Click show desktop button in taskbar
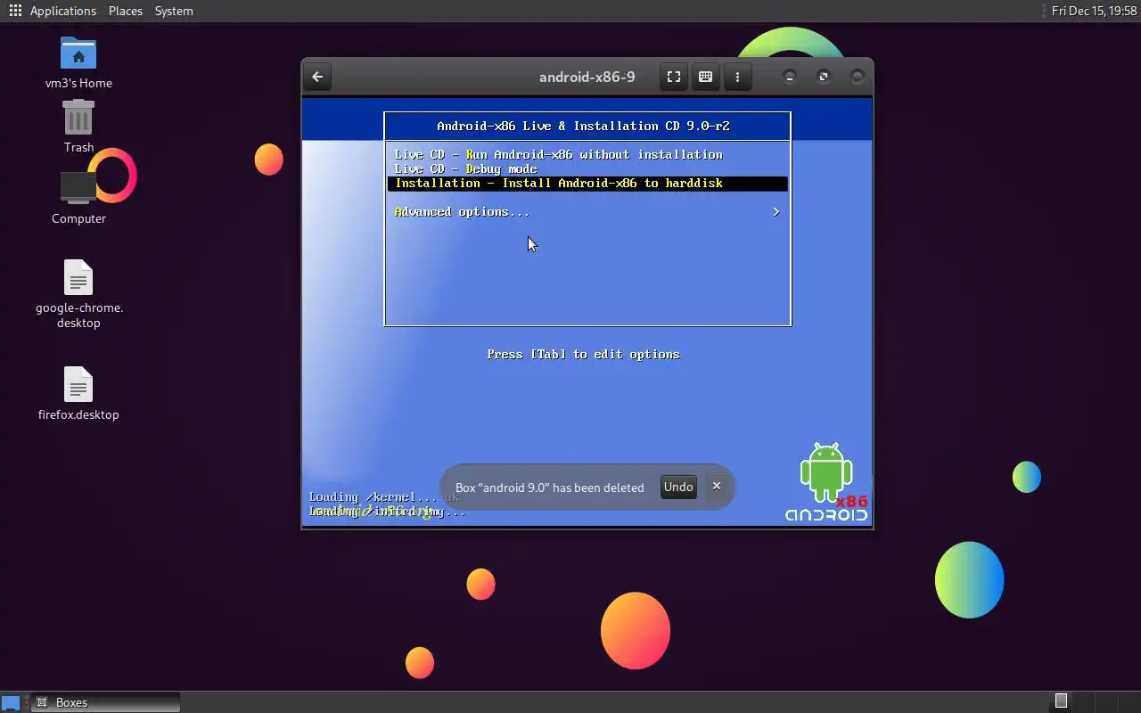 click(11, 702)
